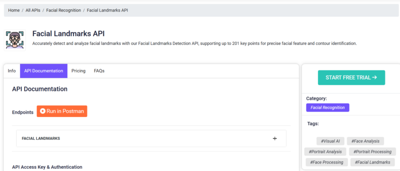Go to Home in breadcrumb
The width and height of the screenshot is (400, 171).
click(14, 11)
